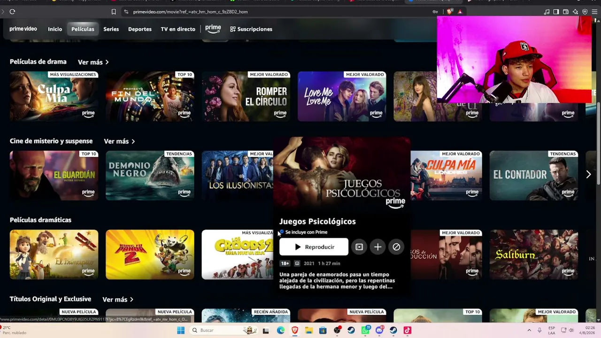Image resolution: width=601 pixels, height=338 pixels.
Task: Click the Juegos Psicológicos title text
Action: point(317,222)
